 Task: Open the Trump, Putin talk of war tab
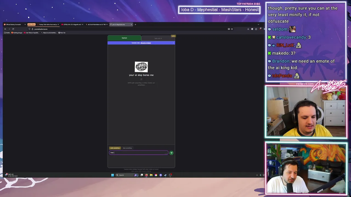(x=48, y=25)
